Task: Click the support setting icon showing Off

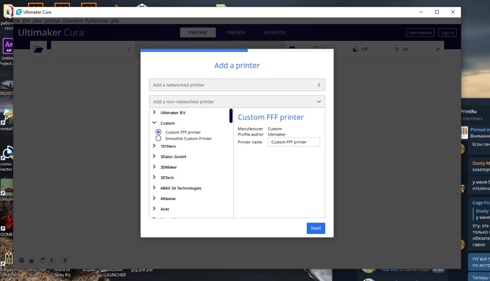Action: (356, 49)
